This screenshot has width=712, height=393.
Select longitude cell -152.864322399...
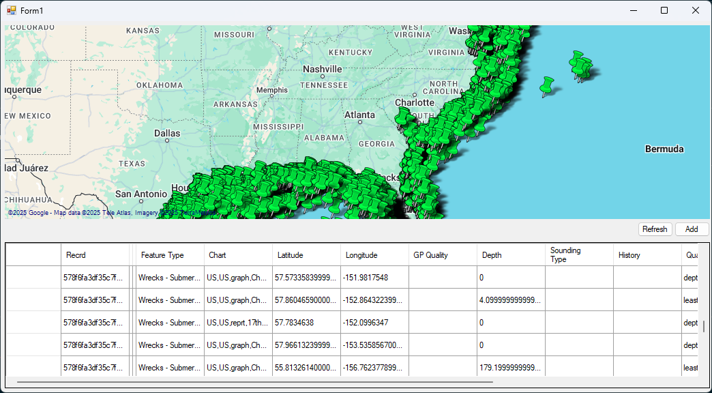click(x=374, y=300)
